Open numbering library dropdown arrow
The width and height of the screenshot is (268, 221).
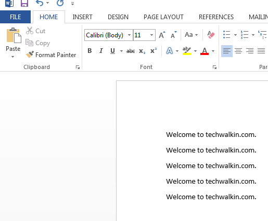[253, 35]
